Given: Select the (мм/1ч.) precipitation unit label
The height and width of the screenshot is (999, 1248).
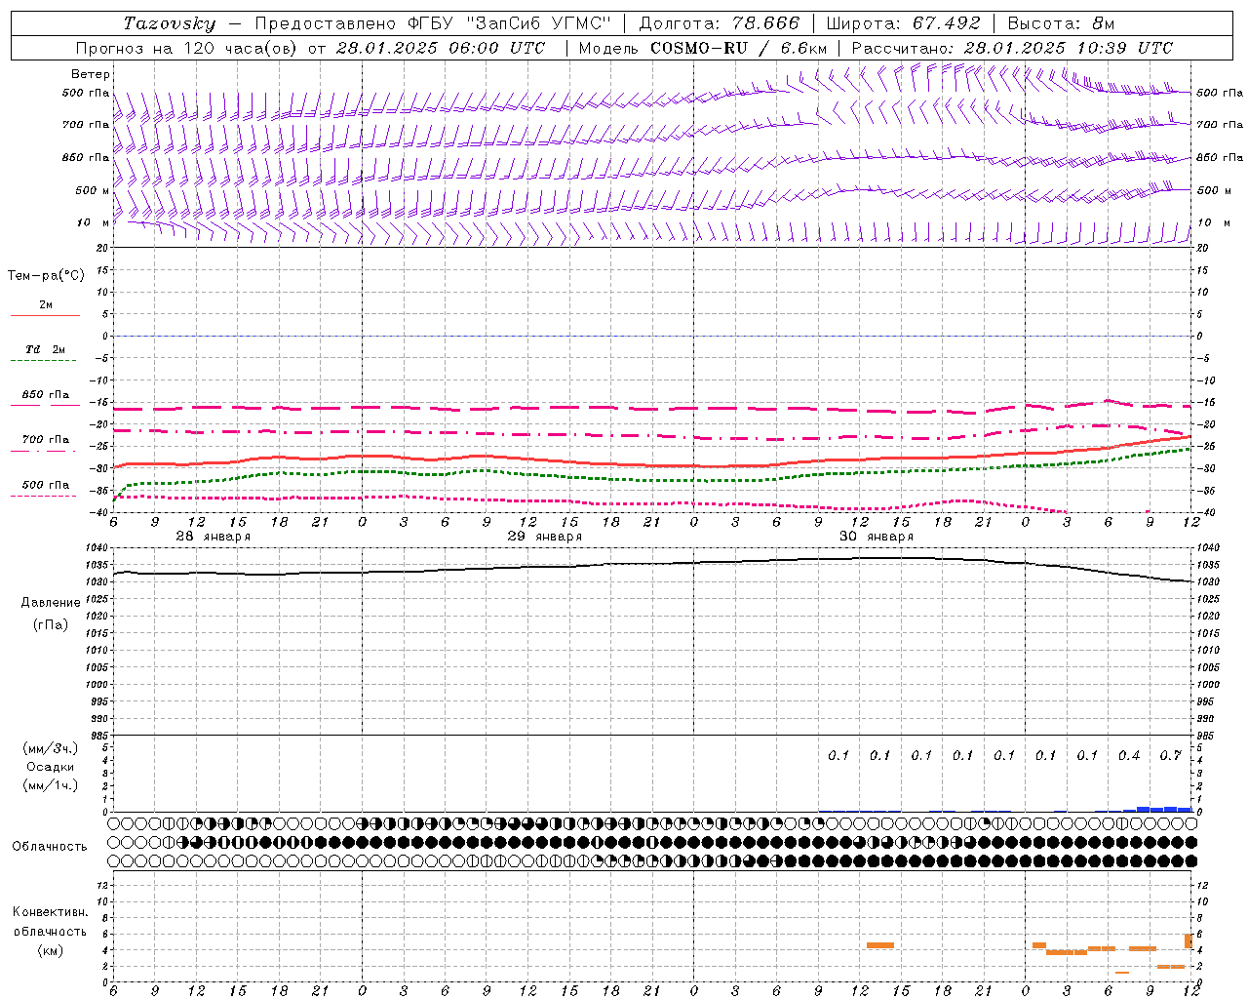Looking at the screenshot, I should [x=51, y=785].
